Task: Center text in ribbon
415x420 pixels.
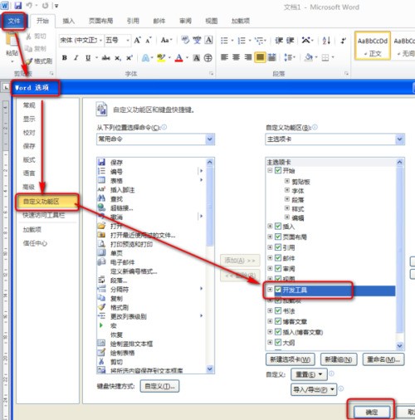Action: coord(236,57)
